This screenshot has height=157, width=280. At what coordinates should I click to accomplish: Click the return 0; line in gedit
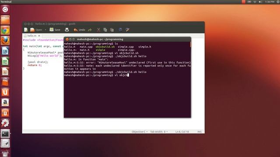click(35, 65)
